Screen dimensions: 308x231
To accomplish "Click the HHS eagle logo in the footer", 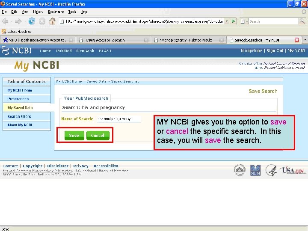I will point(272,170).
